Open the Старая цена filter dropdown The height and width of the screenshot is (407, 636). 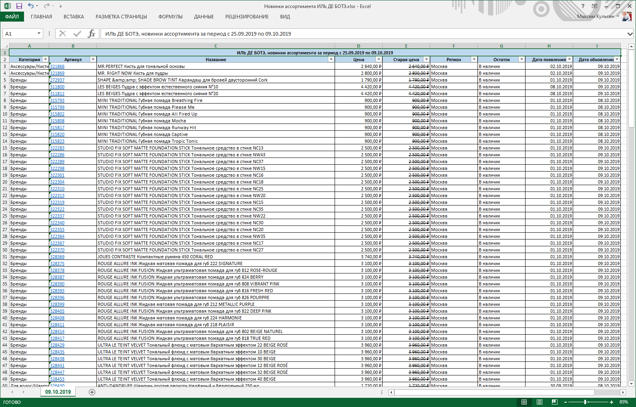[x=426, y=60]
